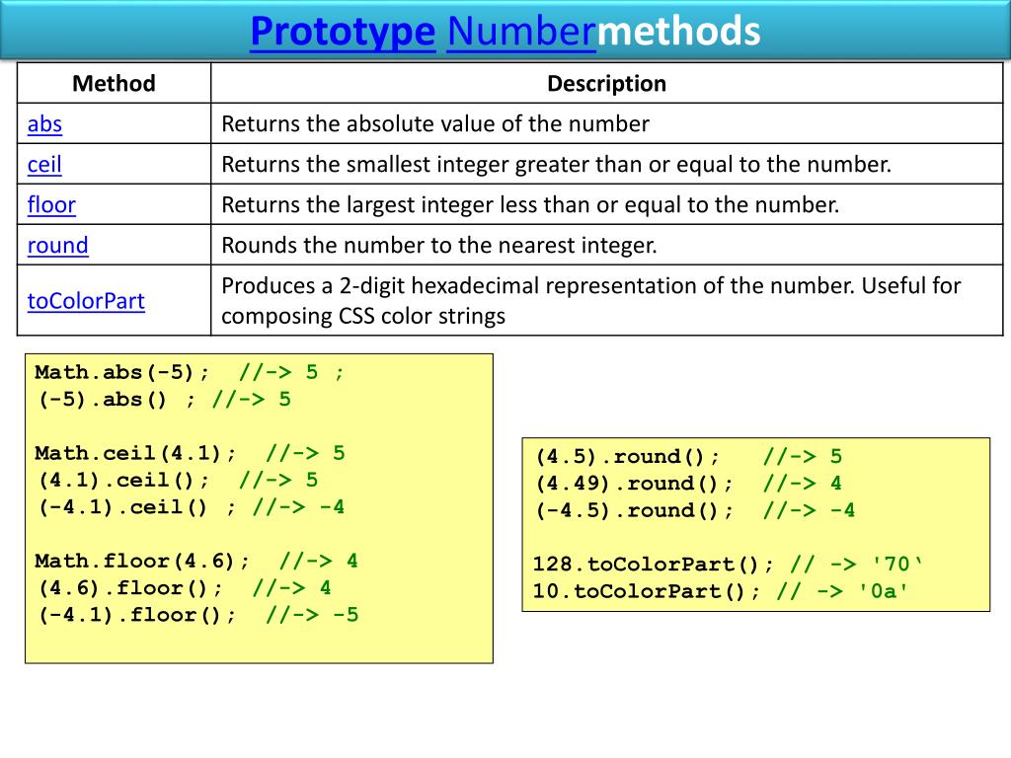Select the nearest integer description cell
The width and height of the screenshot is (1011, 758).
pos(439,246)
